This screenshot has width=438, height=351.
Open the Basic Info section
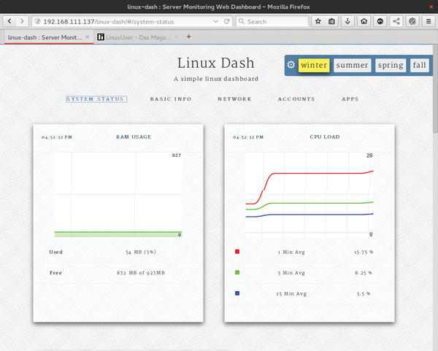(x=171, y=99)
